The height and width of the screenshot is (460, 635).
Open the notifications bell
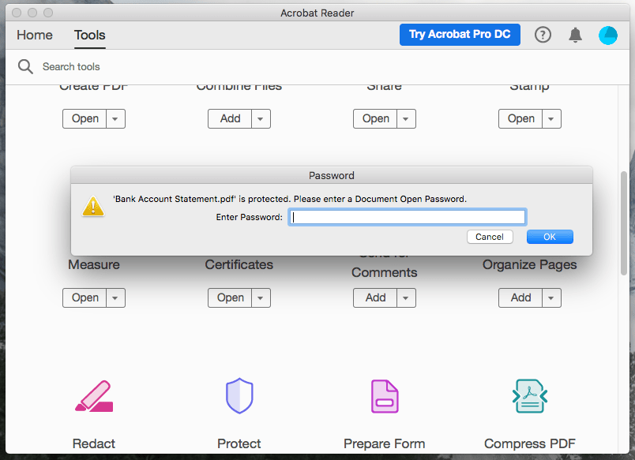[x=575, y=35]
